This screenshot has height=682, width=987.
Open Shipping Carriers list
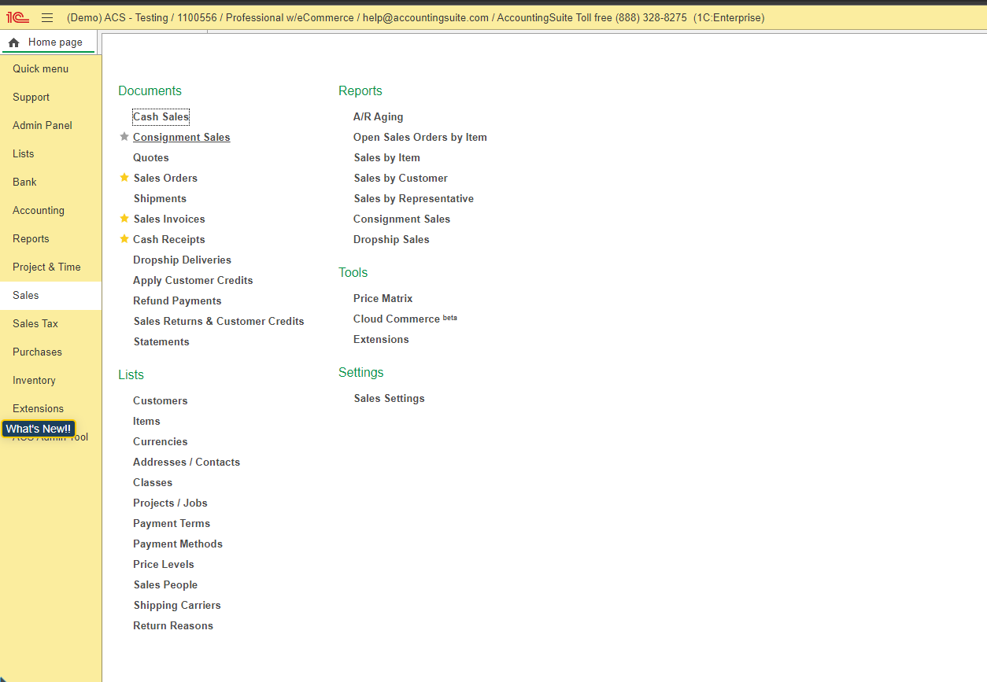(177, 605)
